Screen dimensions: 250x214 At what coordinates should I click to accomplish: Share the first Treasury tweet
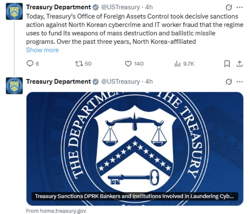(239, 64)
